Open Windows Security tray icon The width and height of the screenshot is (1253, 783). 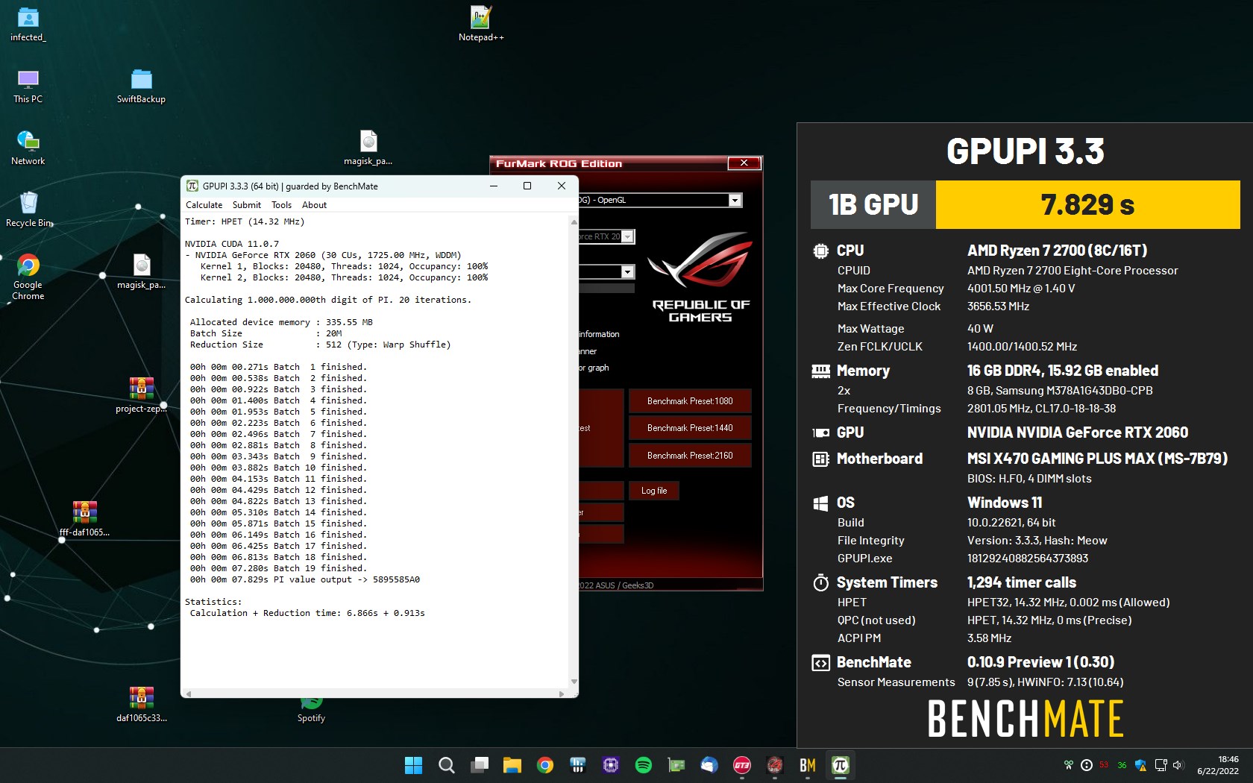tap(1140, 765)
